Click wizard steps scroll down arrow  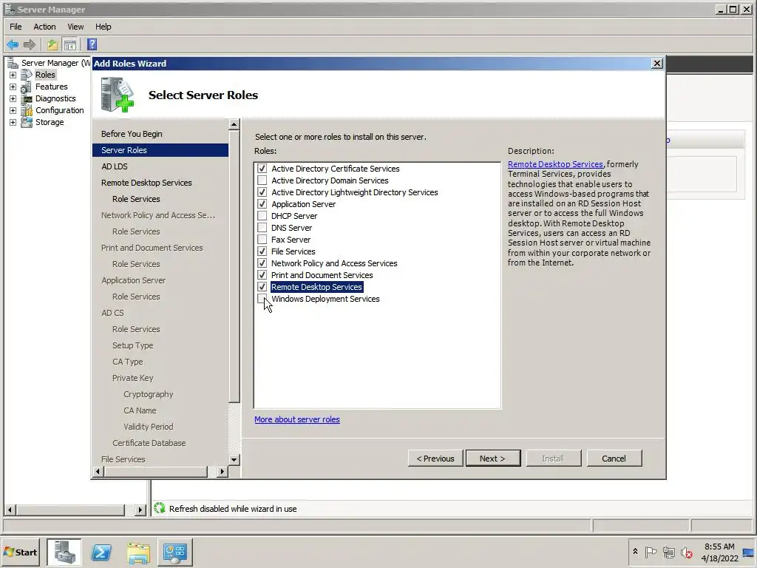pyautogui.click(x=234, y=459)
